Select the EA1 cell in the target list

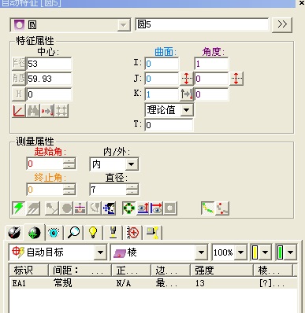(19, 283)
